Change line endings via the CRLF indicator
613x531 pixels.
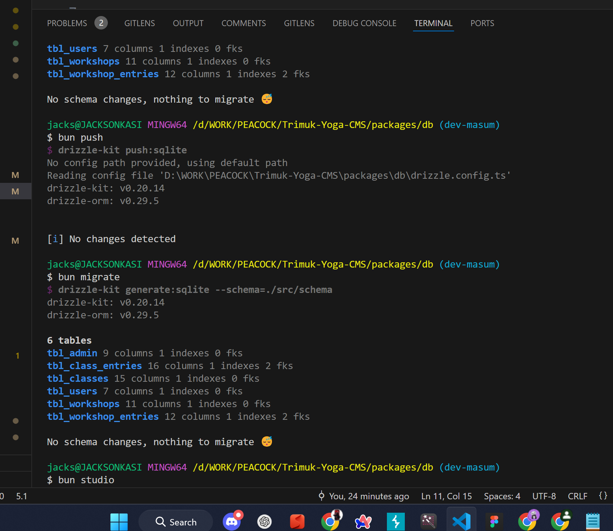coord(577,496)
